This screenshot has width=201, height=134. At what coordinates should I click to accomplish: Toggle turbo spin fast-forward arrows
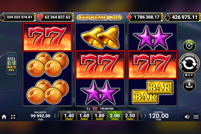coord(189,75)
